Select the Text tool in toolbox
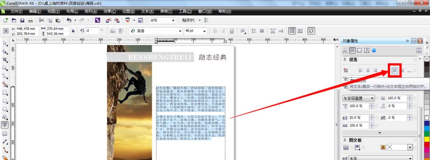The width and height of the screenshot is (430, 160). click(5, 126)
